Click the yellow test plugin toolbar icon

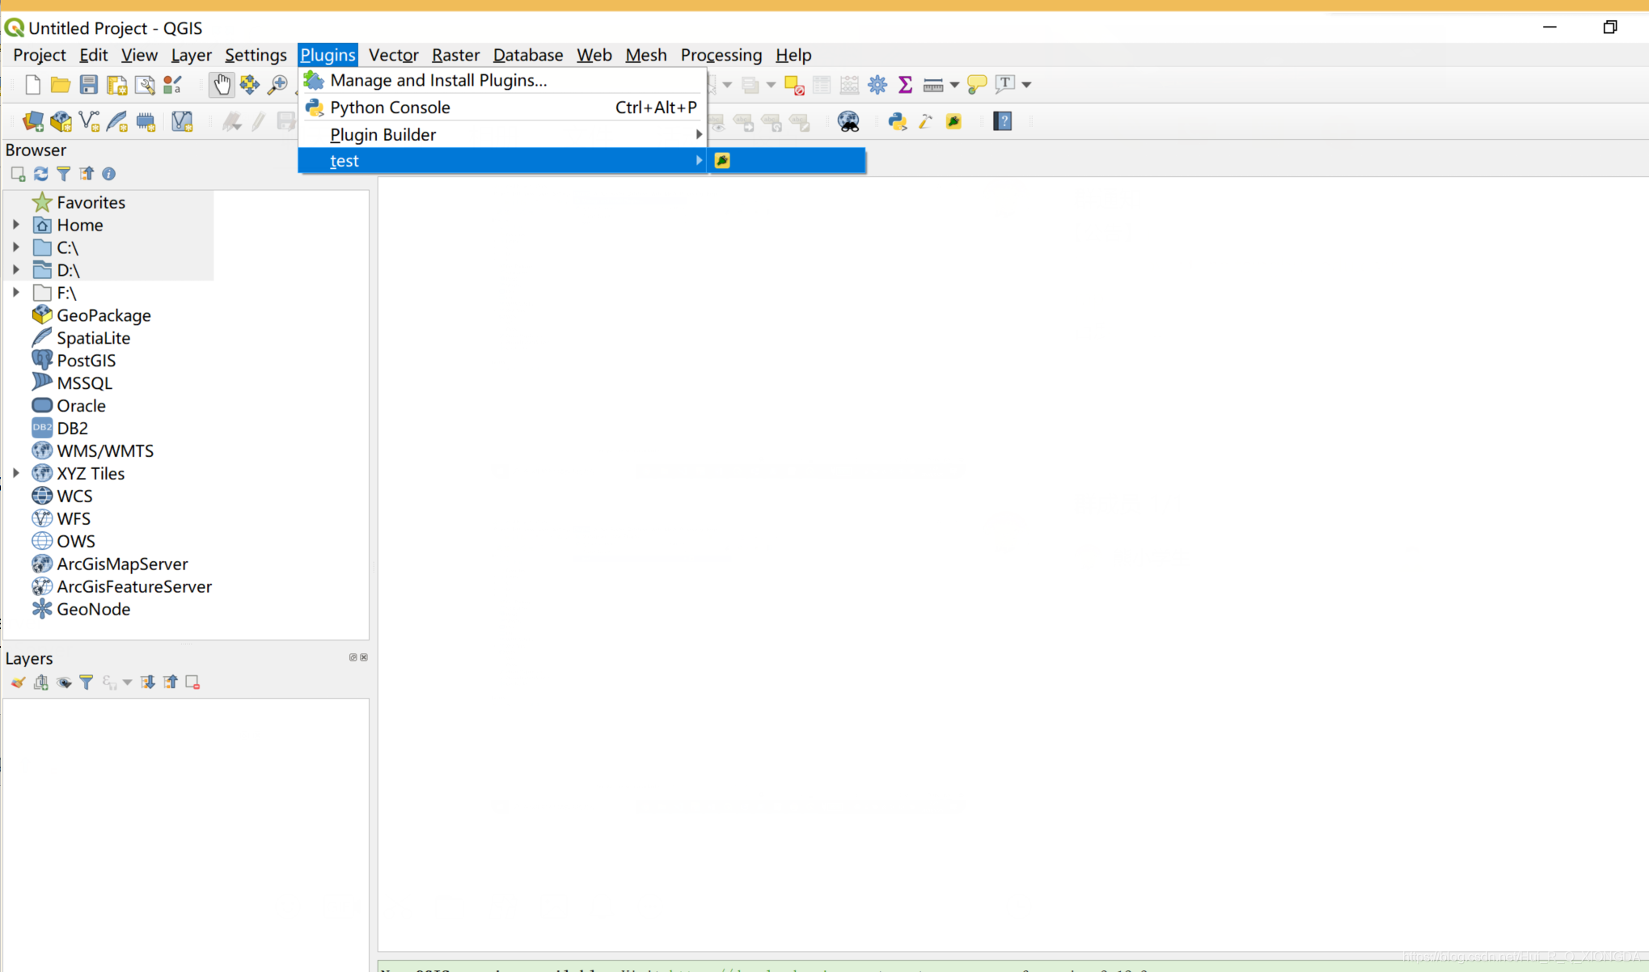click(954, 121)
